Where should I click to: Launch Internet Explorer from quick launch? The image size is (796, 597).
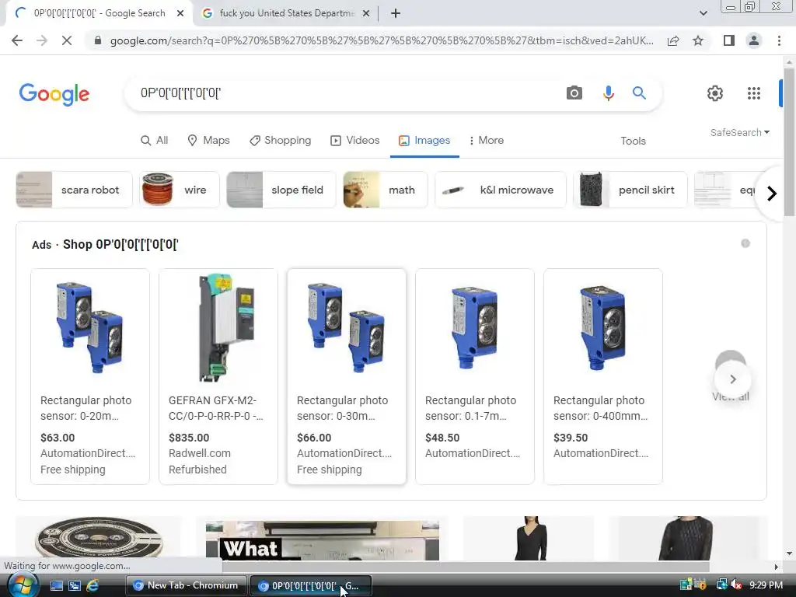93,585
